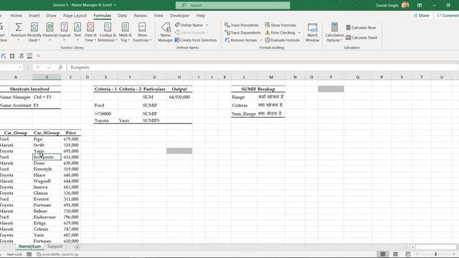Click the enter checkmark in formula bar
Screen dimensions: 459x258
pos(49,67)
